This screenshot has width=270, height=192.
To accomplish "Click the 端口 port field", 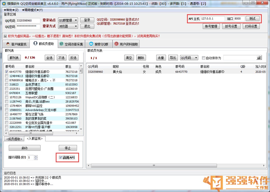I will pos(239,18).
